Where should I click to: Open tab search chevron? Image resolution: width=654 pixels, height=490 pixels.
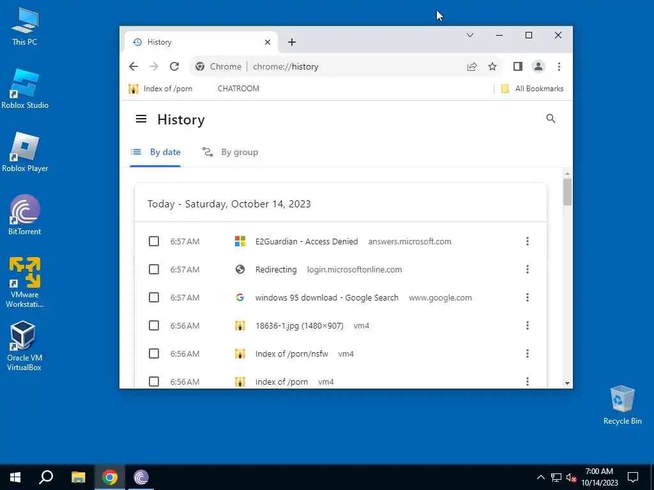pos(470,36)
